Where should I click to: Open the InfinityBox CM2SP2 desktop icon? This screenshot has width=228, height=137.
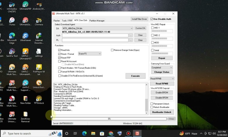click(x=12, y=7)
